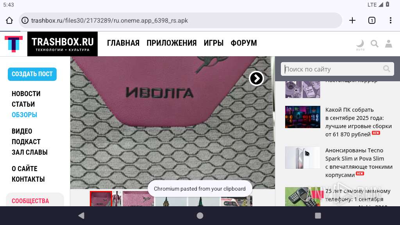The width and height of the screenshot is (400, 225).
Task: Open the user profile icon
Action: click(x=389, y=44)
